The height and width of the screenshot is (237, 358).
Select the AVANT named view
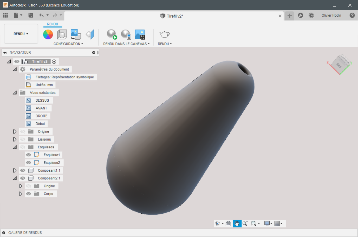pos(41,108)
